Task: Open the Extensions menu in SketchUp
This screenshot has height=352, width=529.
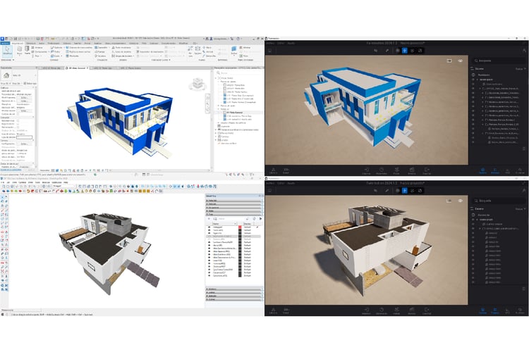Action: (56, 182)
